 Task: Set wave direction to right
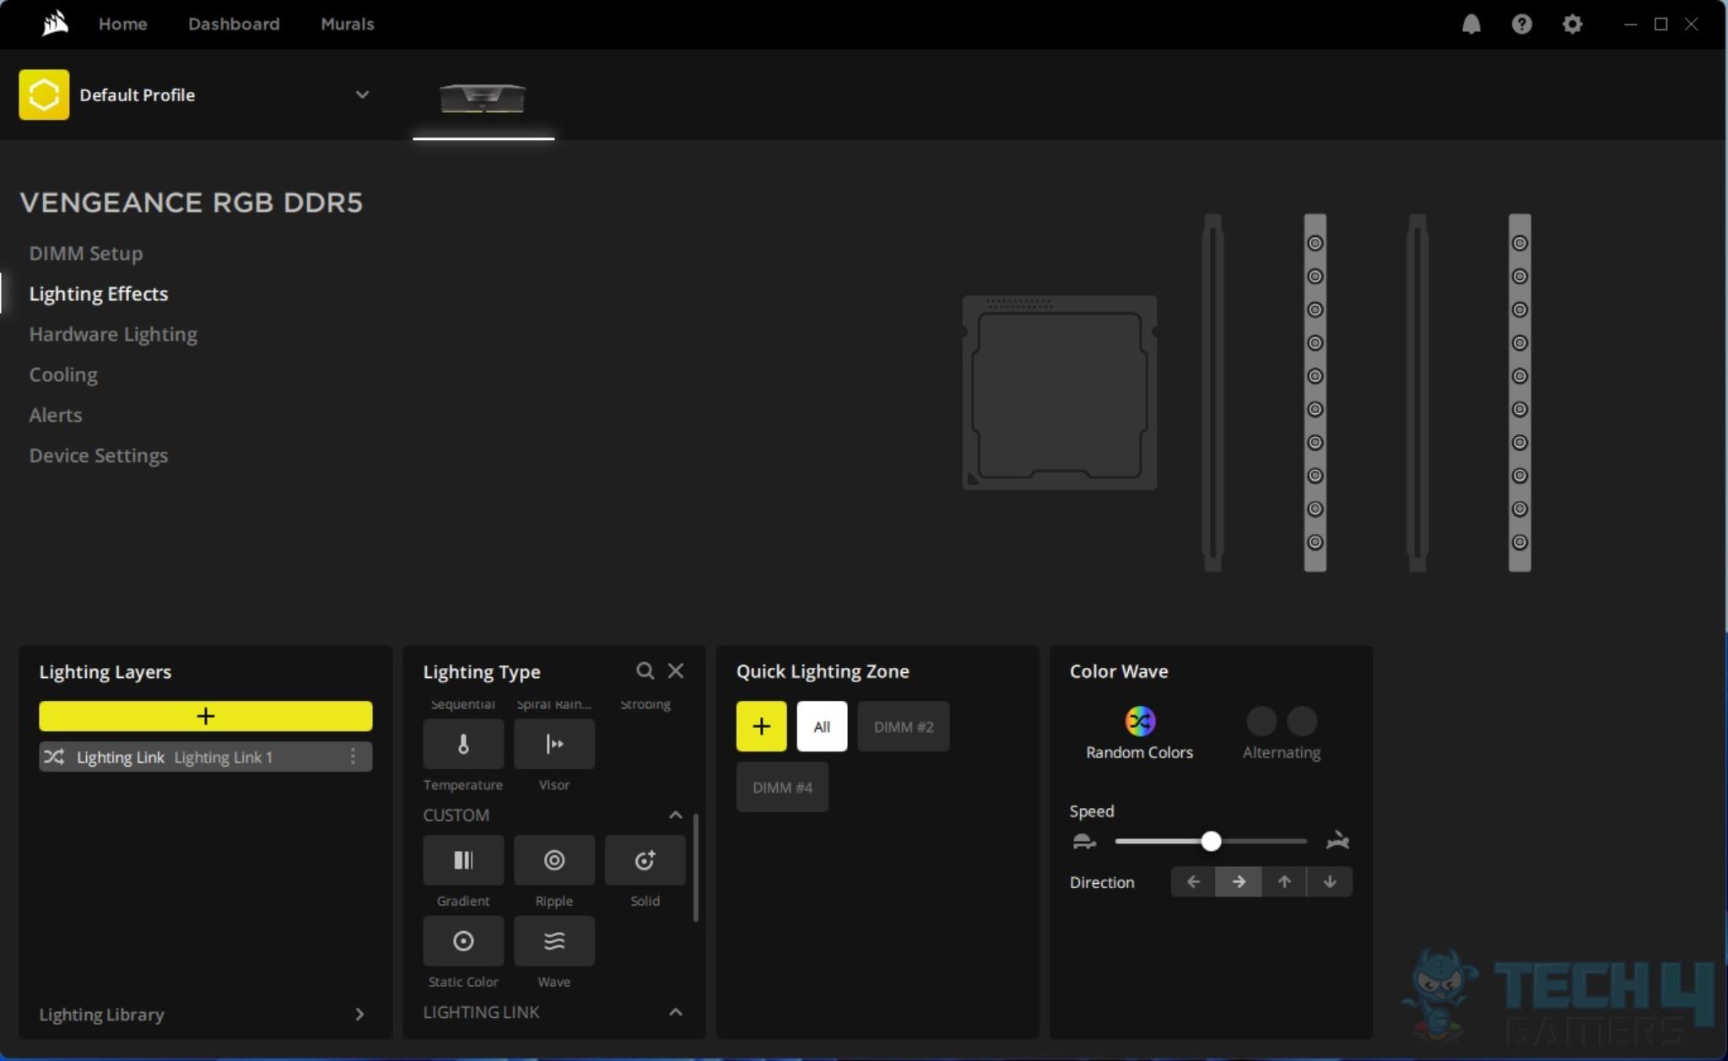pyautogui.click(x=1239, y=882)
